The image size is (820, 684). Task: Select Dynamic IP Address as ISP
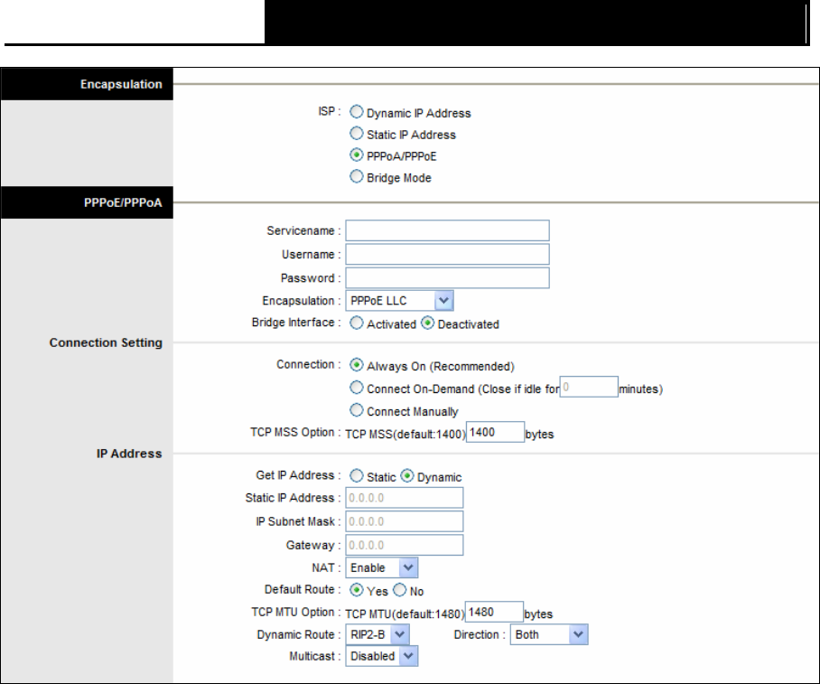(356, 111)
